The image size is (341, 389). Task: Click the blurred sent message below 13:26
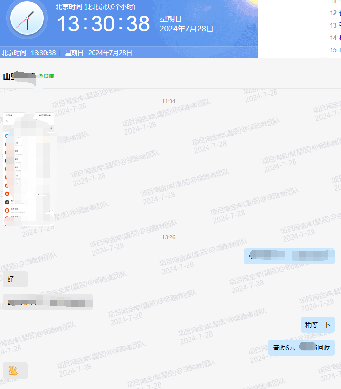[289, 256]
